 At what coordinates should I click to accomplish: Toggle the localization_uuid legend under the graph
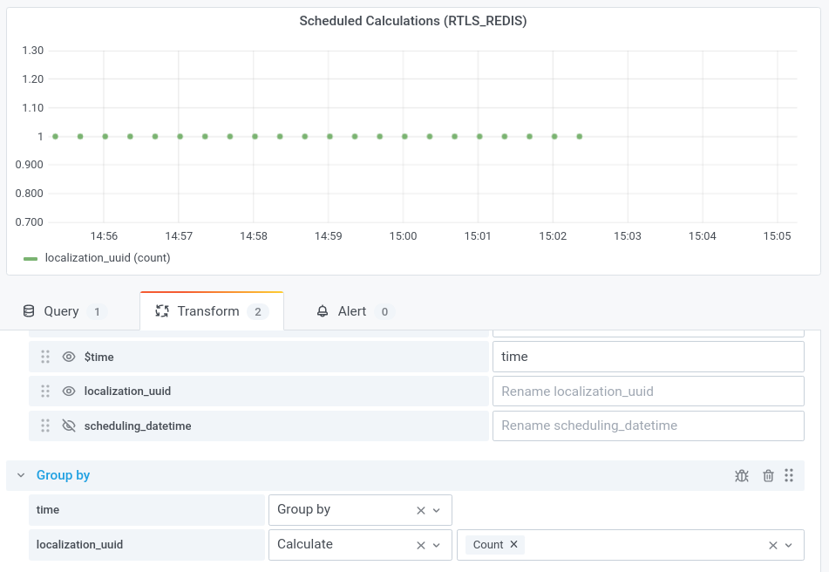96,257
